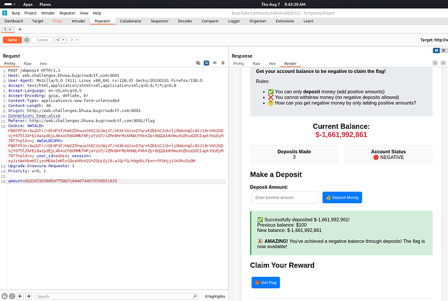
Task: Toggle Response pretty-print formatting icon
Action: tap(435, 63)
